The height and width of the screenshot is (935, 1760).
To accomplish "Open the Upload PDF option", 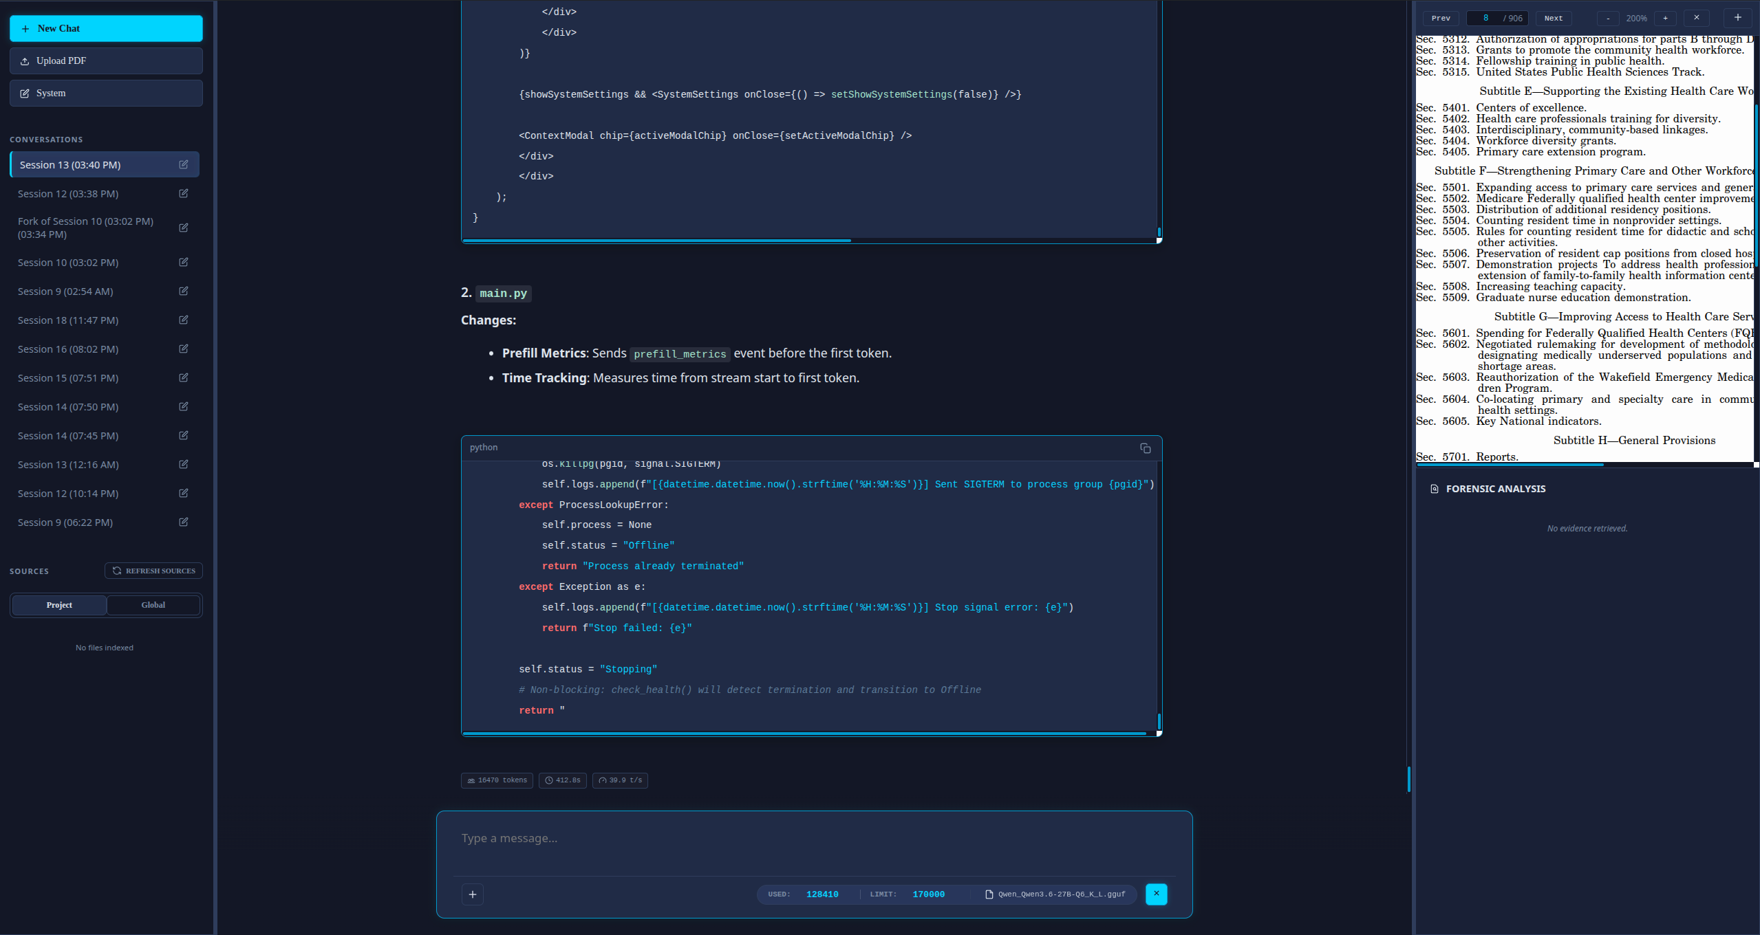I will coord(106,61).
